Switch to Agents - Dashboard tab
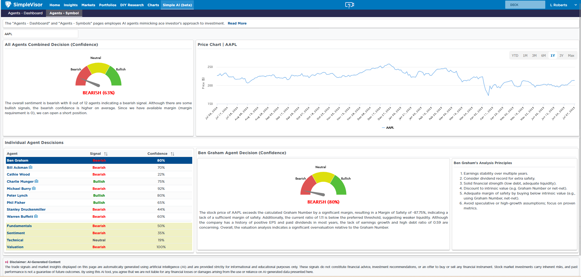 pos(25,13)
